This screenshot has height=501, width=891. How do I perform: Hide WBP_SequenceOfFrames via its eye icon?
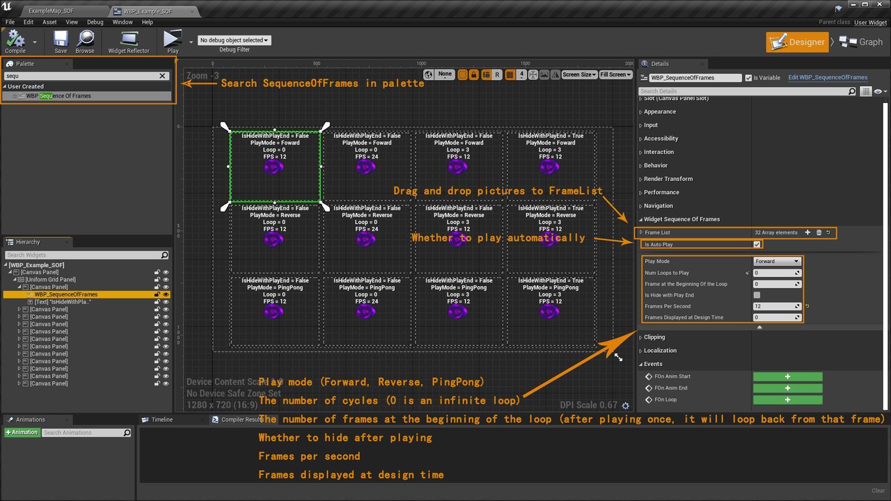166,294
